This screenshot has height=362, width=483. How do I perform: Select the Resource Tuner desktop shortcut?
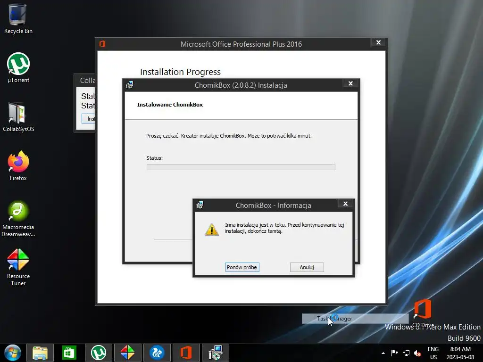point(18,267)
